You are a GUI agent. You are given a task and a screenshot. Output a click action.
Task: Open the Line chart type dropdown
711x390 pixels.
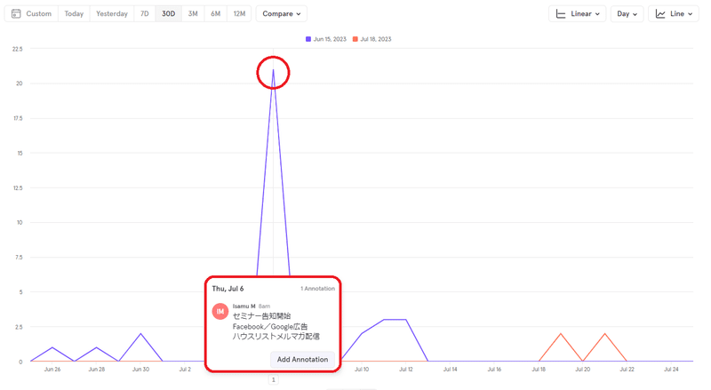pos(674,13)
